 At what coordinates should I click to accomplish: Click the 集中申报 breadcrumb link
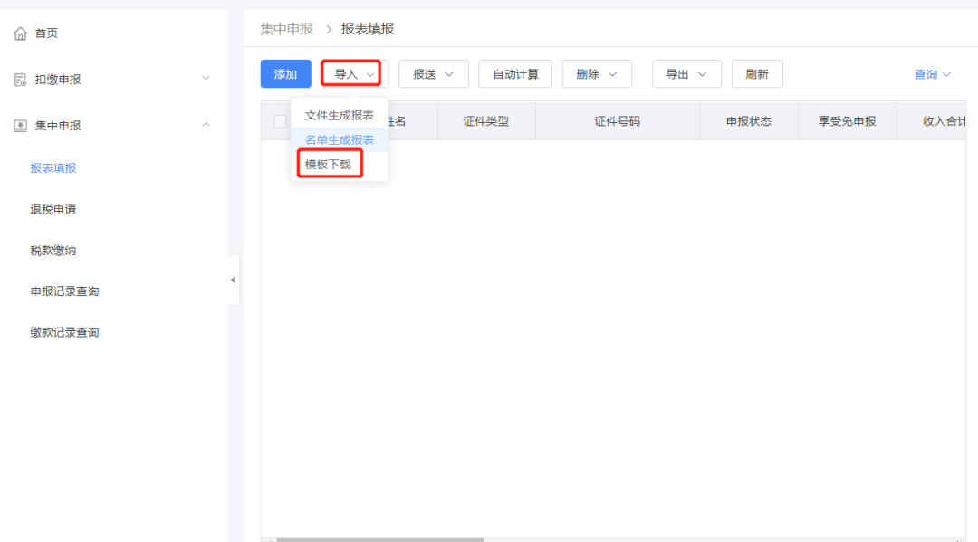pyautogui.click(x=287, y=29)
